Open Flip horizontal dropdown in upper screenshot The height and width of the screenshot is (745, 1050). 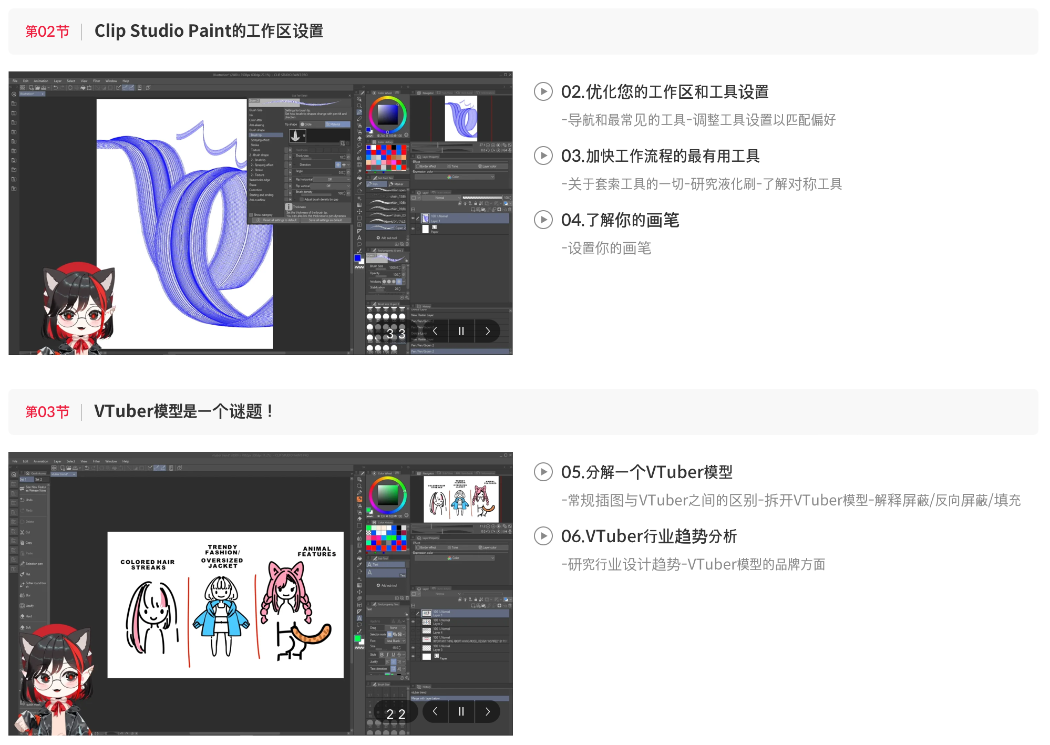(331, 179)
